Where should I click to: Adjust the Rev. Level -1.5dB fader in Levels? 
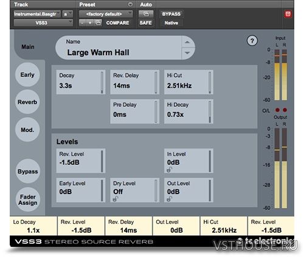pos(102,161)
